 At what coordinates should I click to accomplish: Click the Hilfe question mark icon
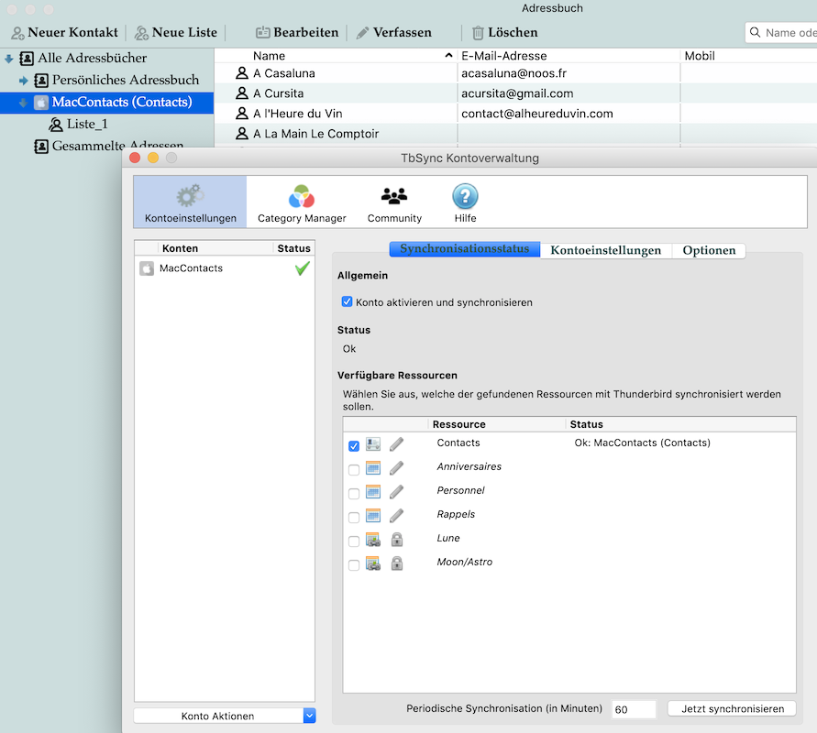[x=465, y=196]
